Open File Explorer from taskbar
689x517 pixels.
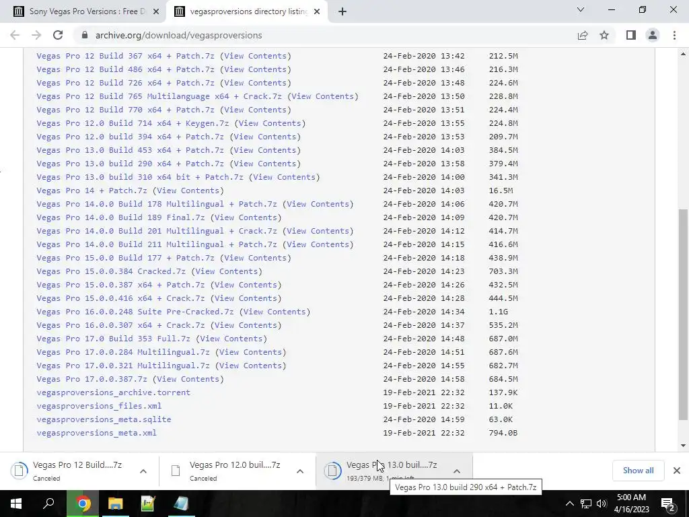pos(115,504)
